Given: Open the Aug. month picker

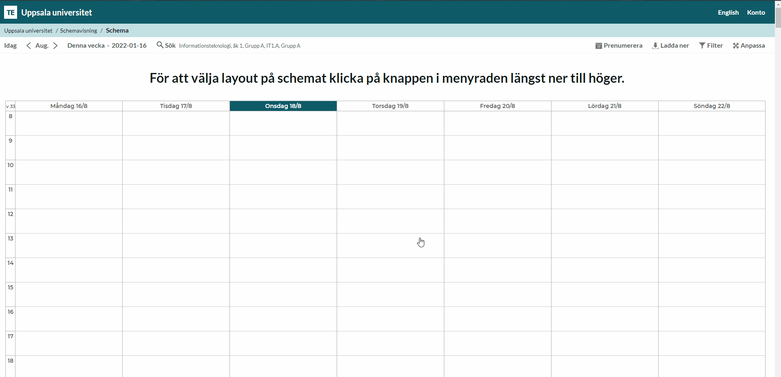Looking at the screenshot, I should (x=42, y=46).
